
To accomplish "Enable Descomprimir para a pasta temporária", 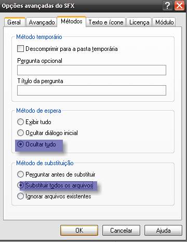I will (20, 49).
